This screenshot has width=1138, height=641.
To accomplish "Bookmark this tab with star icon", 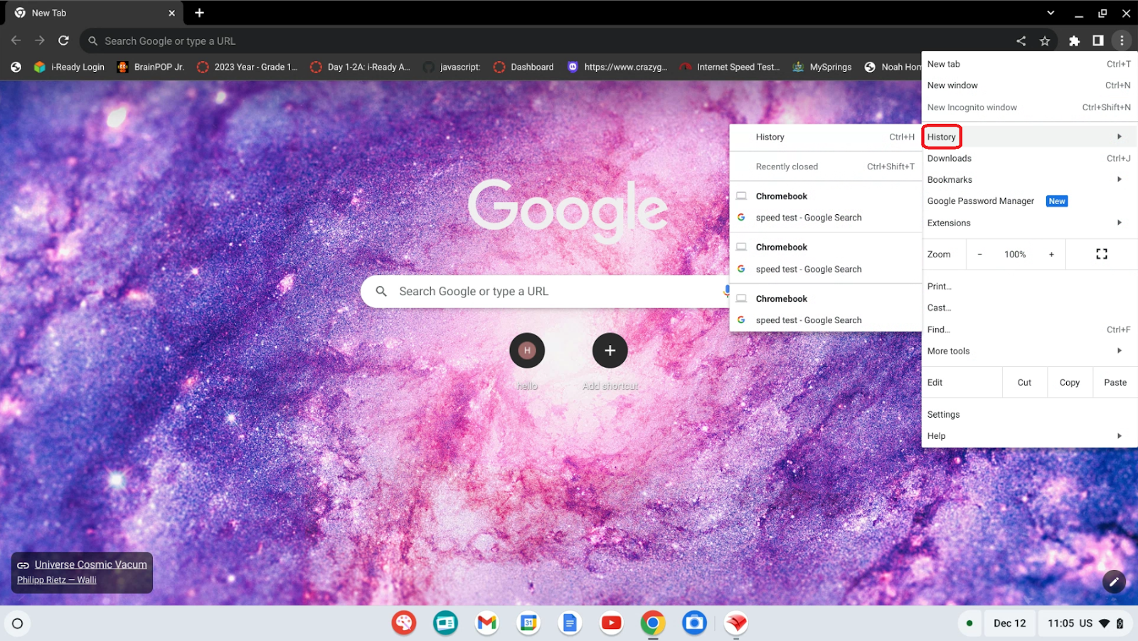I will [1045, 41].
